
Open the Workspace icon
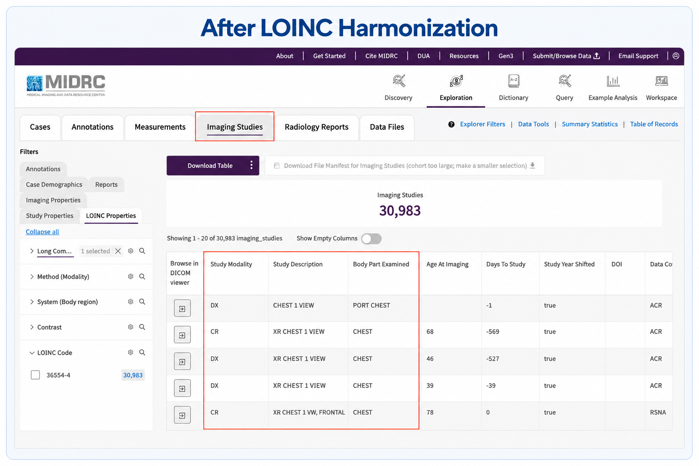(662, 81)
